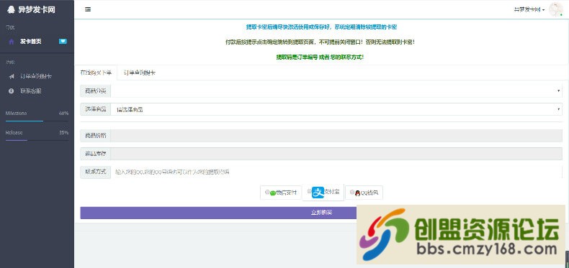Image resolution: width=569 pixels, height=268 pixels.
Task: Click the 商品价格 price field
Action: tap(336, 136)
